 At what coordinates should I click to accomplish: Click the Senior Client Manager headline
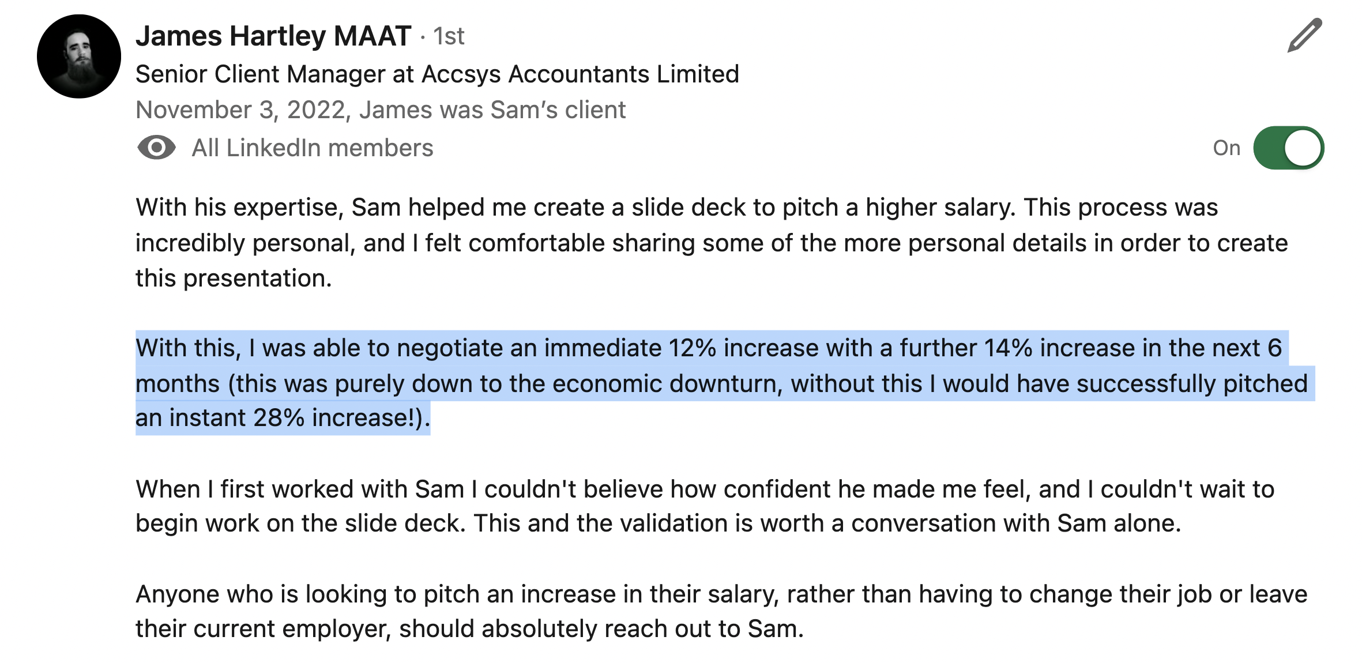[x=437, y=74]
